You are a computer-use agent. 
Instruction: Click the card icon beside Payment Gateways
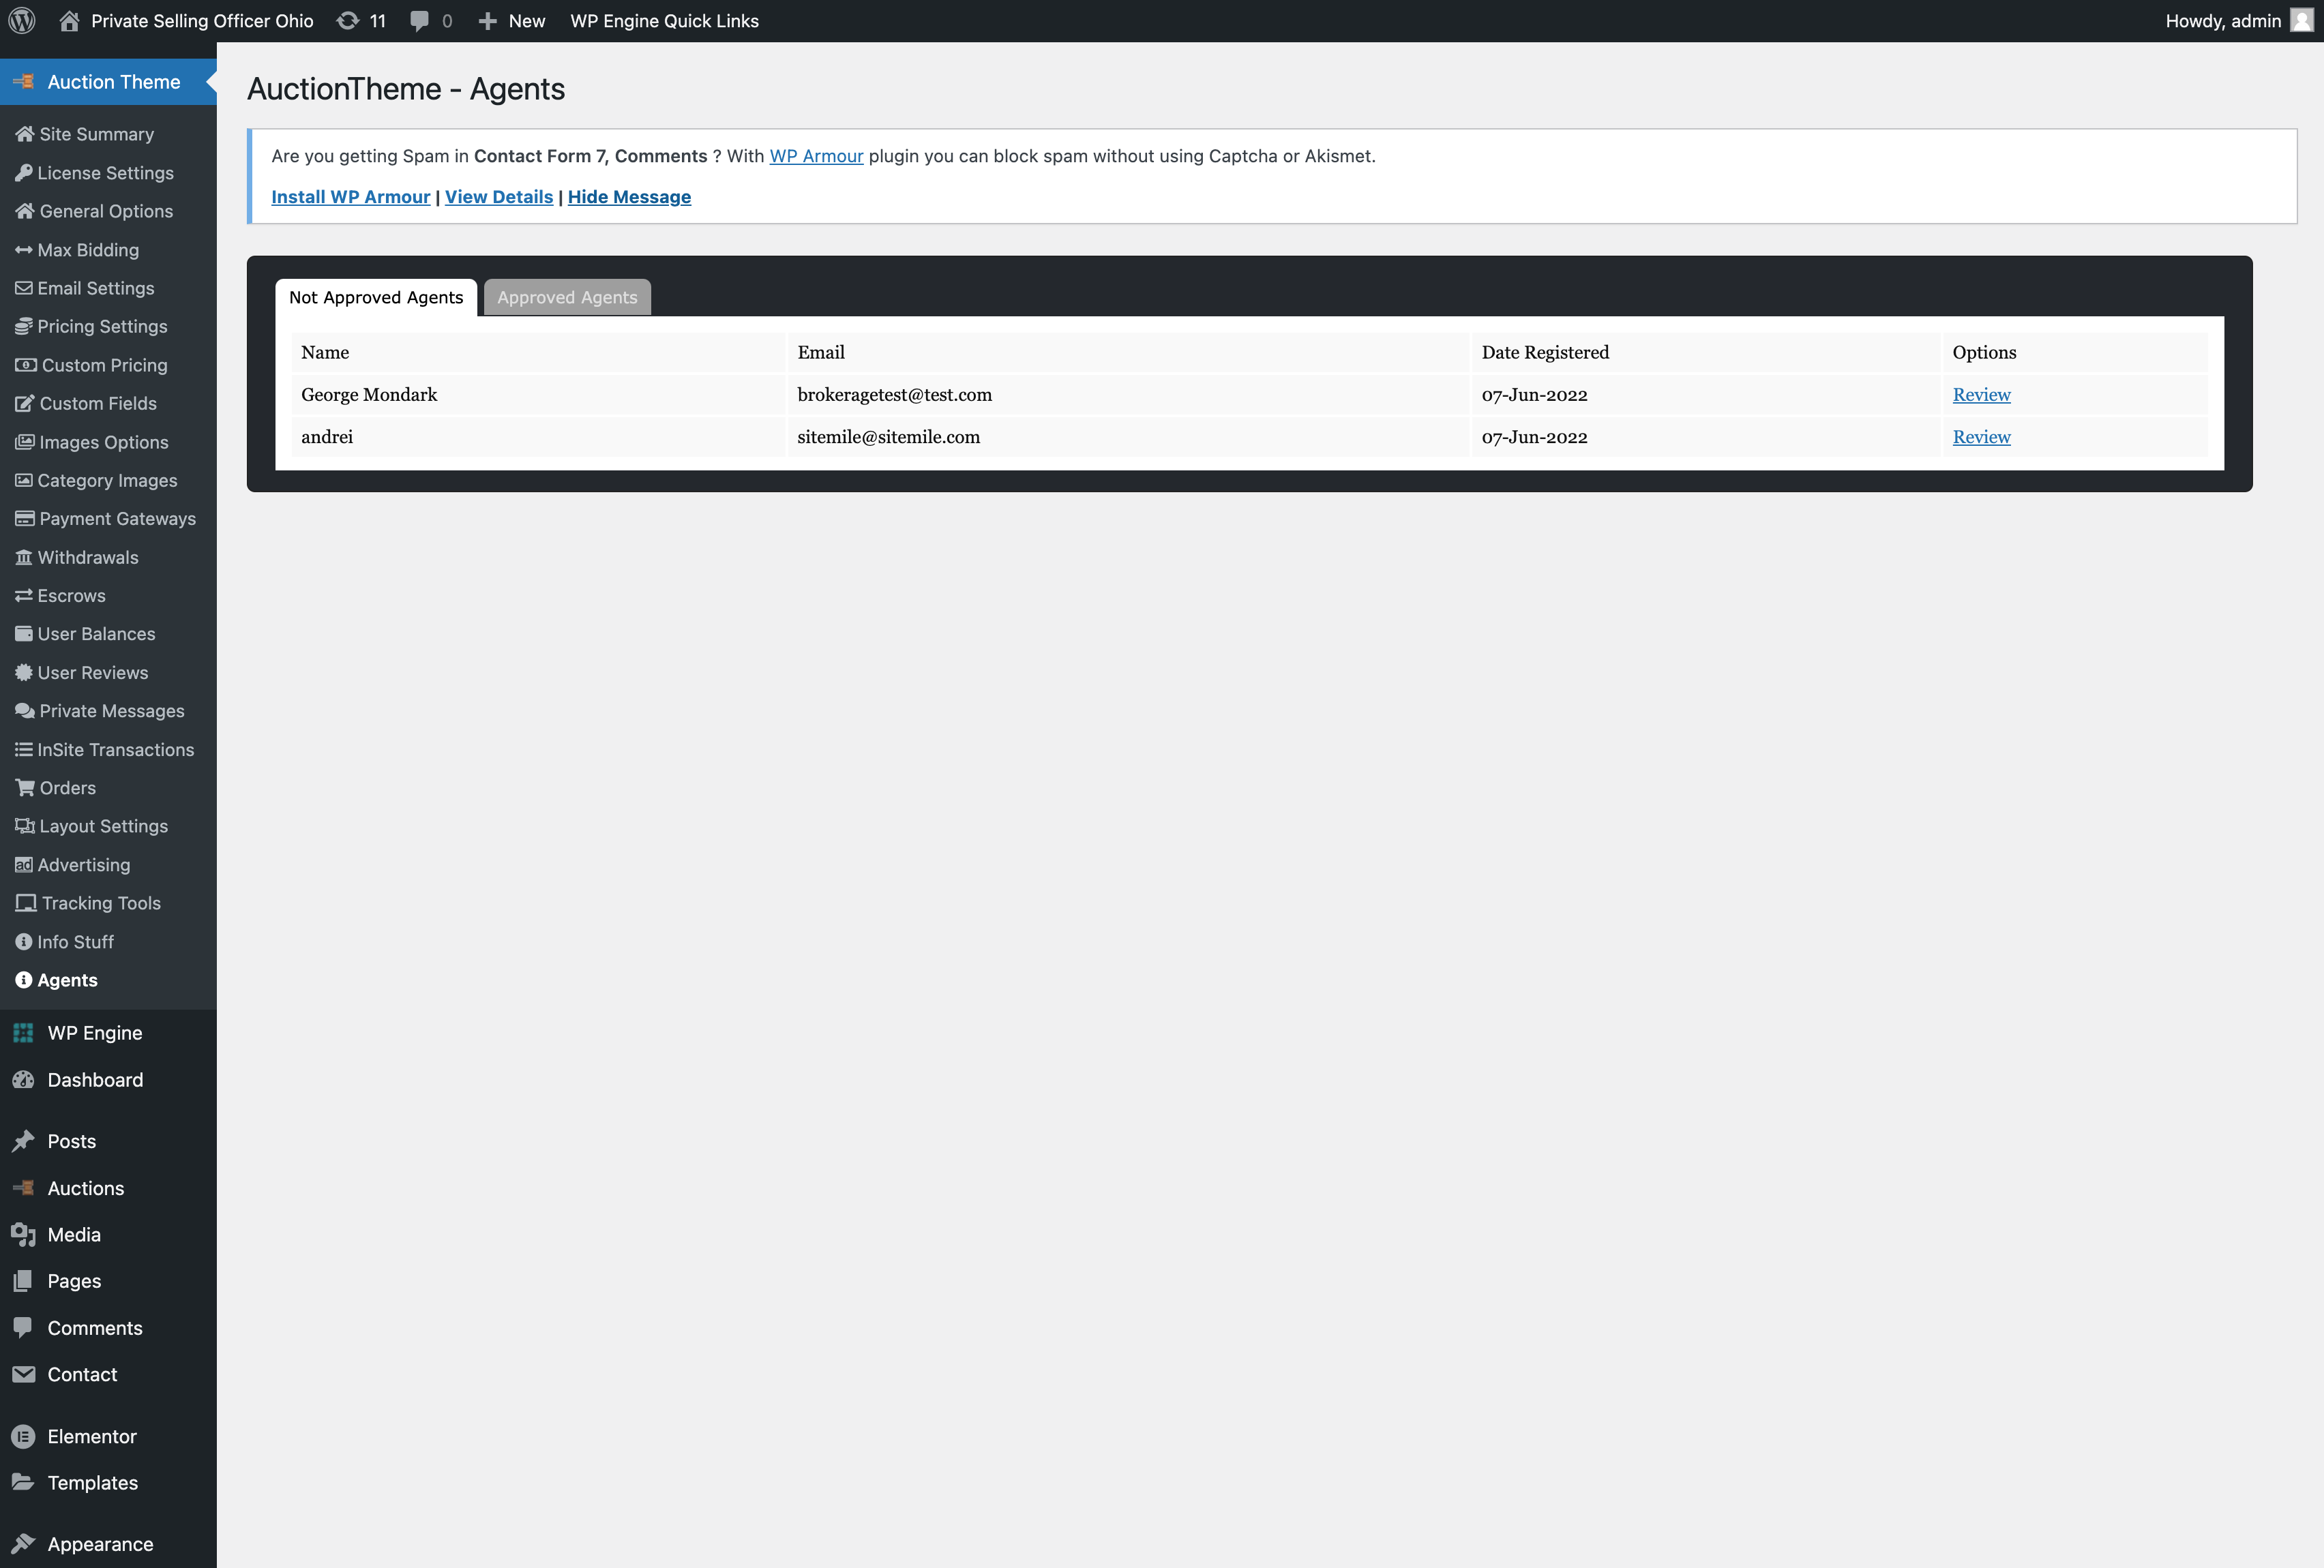[24, 518]
